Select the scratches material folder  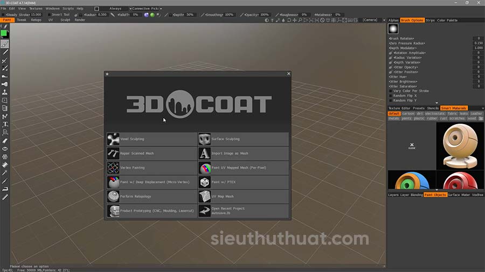coord(457,118)
